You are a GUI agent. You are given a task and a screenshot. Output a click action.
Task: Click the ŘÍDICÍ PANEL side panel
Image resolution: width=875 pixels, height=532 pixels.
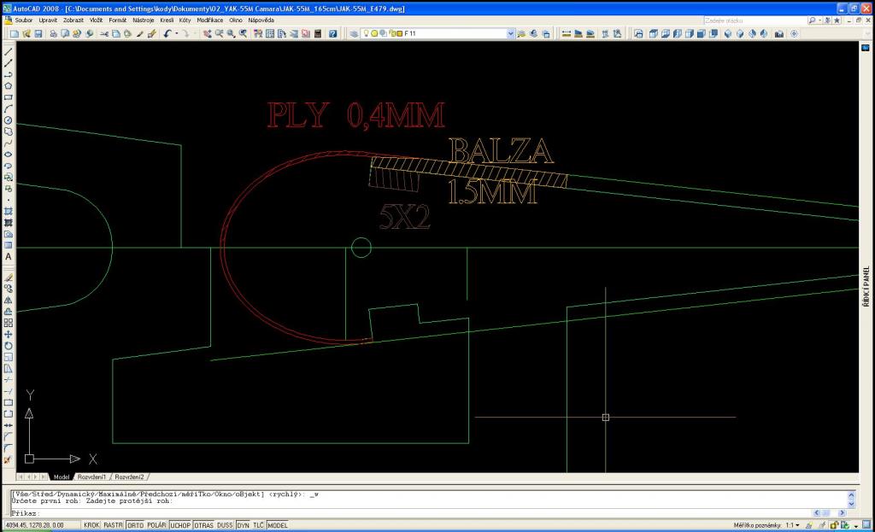(x=866, y=287)
